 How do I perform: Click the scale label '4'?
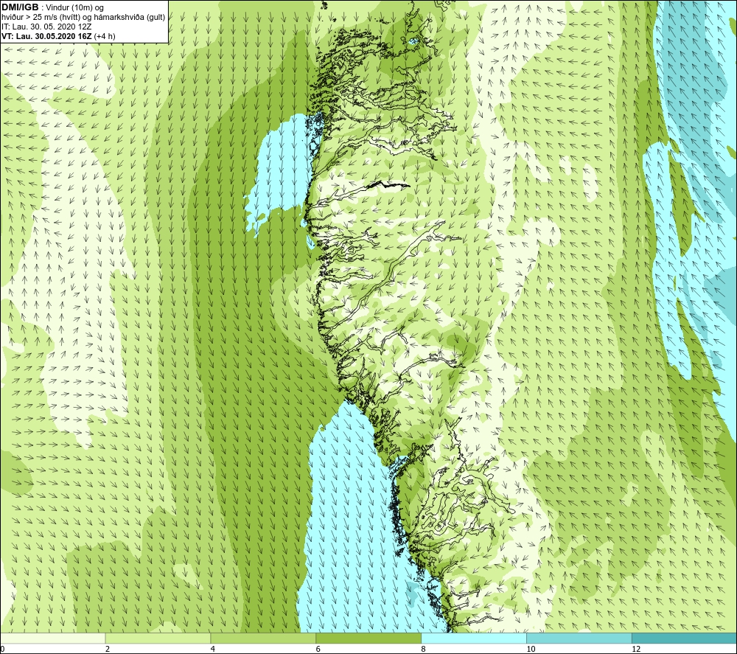pos(213,649)
